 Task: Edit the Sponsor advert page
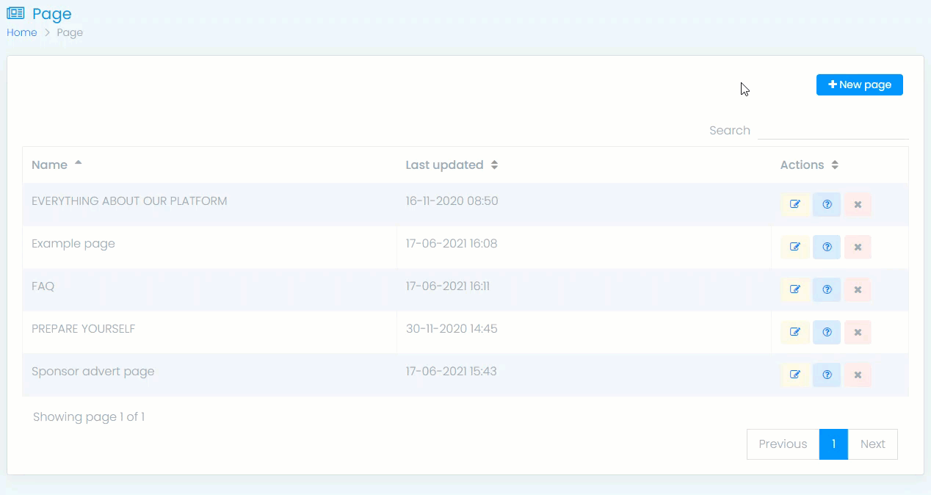(795, 375)
